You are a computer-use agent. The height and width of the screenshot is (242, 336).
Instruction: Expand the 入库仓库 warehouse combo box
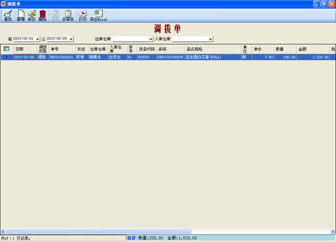coord(210,39)
